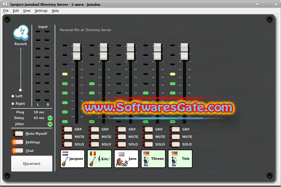The width and height of the screenshot is (281, 187).
Task: Click Jono's beatbox instrument icon
Action: [122, 162]
